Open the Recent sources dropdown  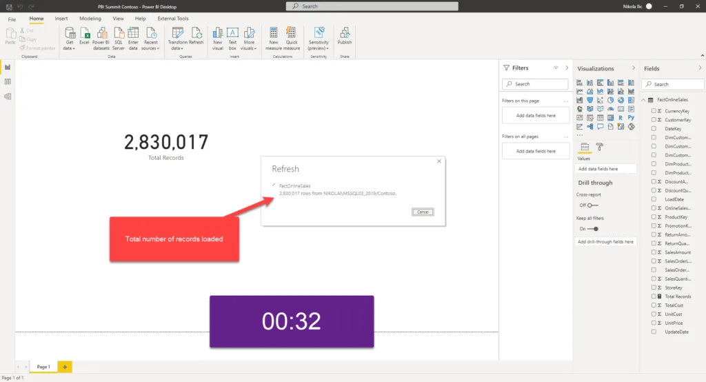[x=150, y=39]
